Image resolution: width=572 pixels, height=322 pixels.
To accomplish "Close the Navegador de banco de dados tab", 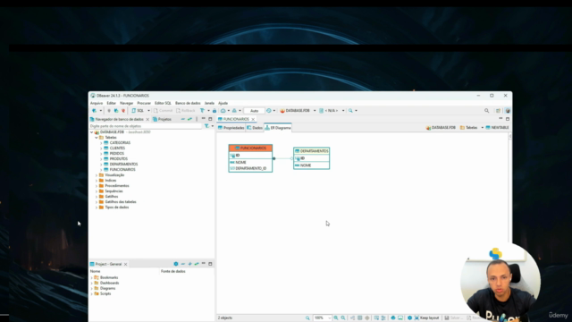I will point(147,119).
